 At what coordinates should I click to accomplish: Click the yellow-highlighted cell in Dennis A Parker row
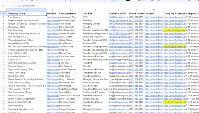pos(174,102)
